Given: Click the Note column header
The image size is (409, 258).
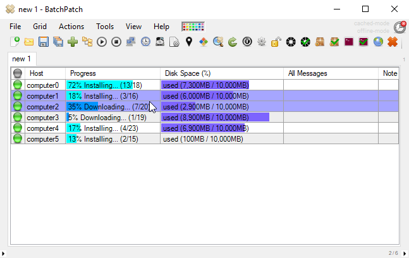Looking at the screenshot, I should (389, 73).
